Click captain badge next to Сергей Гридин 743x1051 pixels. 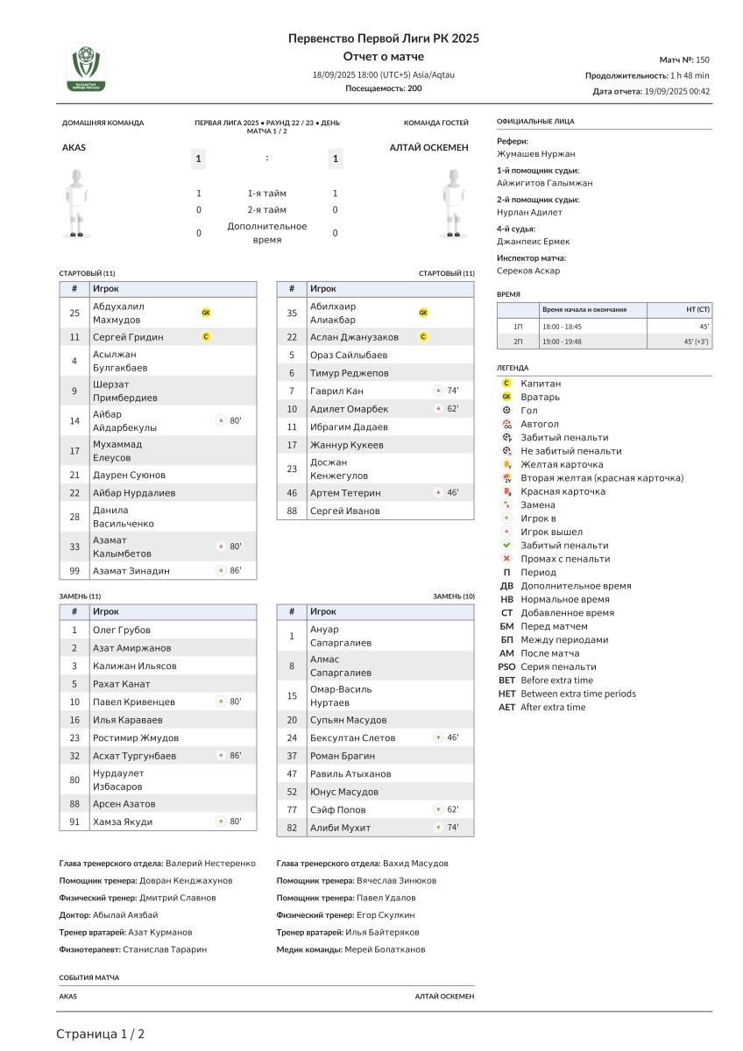coord(206,336)
